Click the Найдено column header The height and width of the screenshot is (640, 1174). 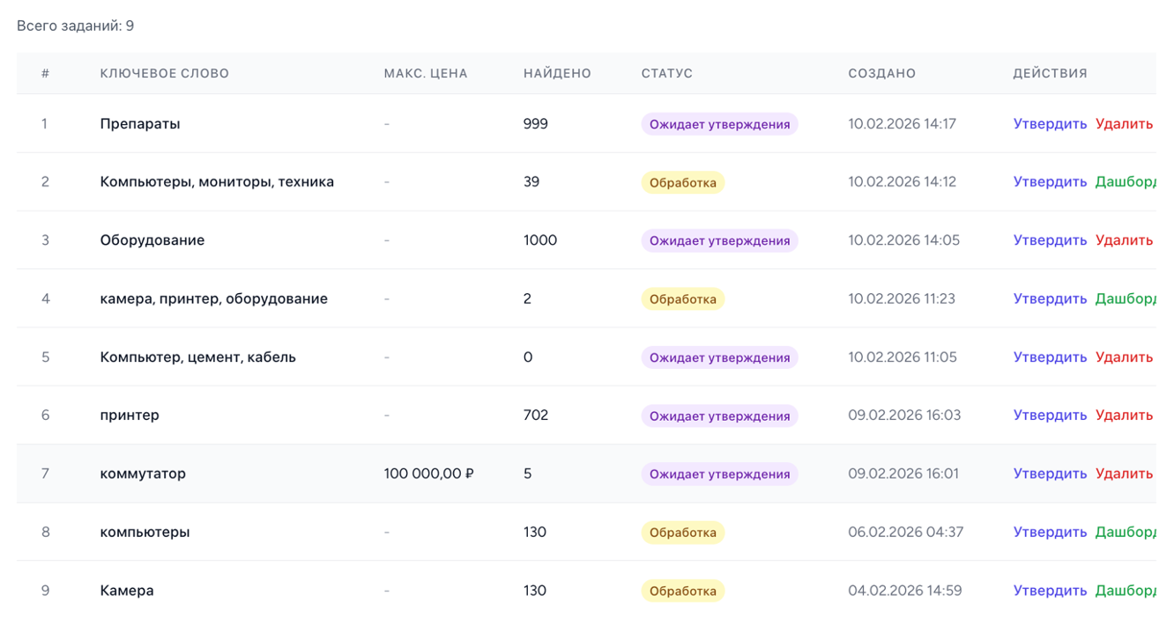click(x=557, y=74)
